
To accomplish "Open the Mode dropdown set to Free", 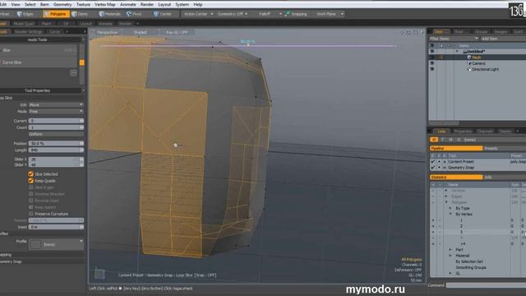I will (56, 112).
